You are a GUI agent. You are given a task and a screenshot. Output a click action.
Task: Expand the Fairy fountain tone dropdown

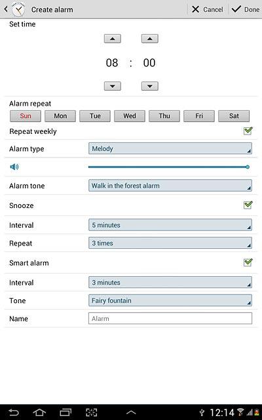[x=170, y=301]
